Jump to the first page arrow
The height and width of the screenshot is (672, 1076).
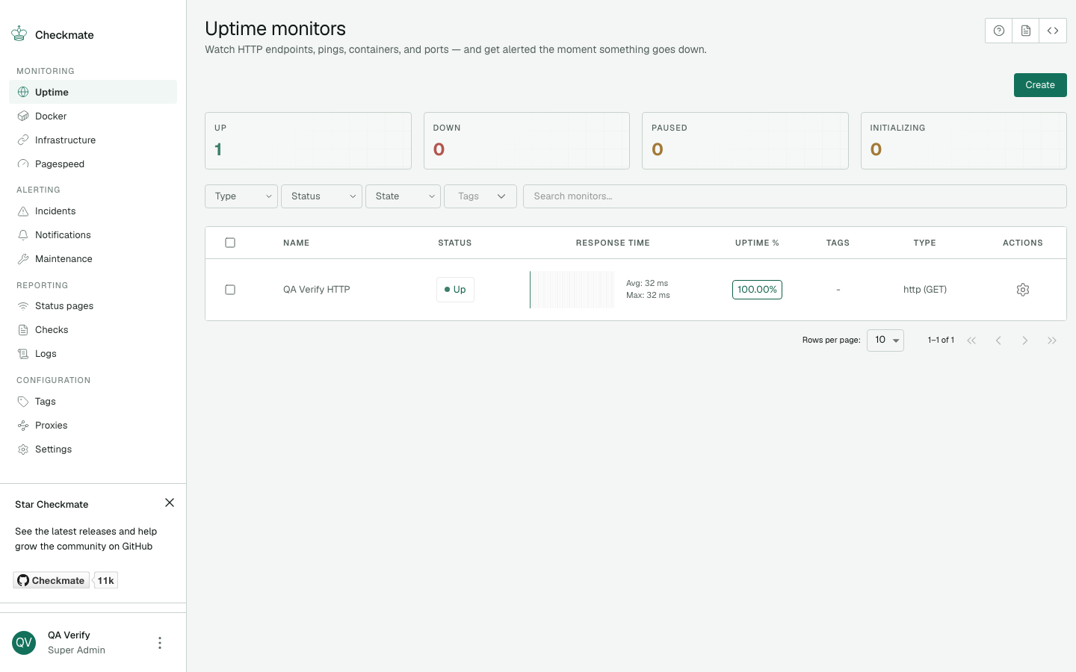point(971,340)
